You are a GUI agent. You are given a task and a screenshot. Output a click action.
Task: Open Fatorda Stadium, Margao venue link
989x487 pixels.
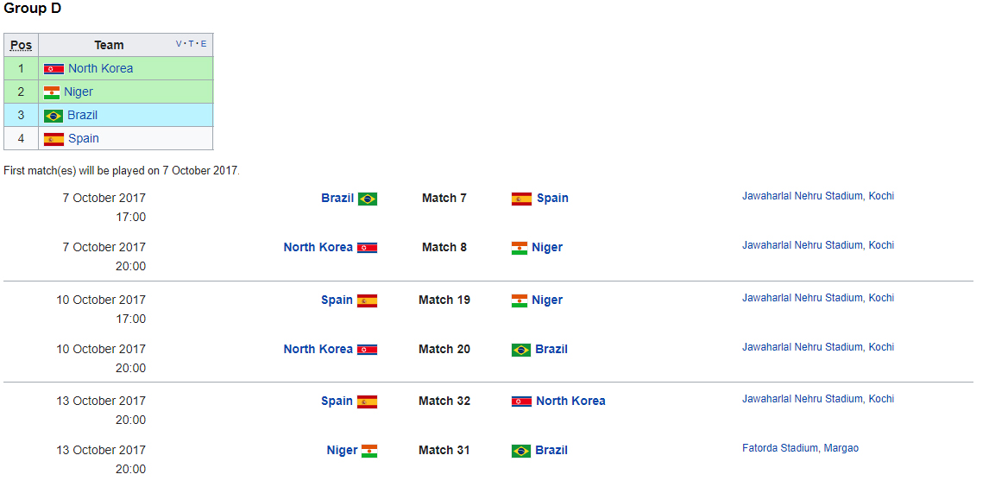tap(800, 448)
